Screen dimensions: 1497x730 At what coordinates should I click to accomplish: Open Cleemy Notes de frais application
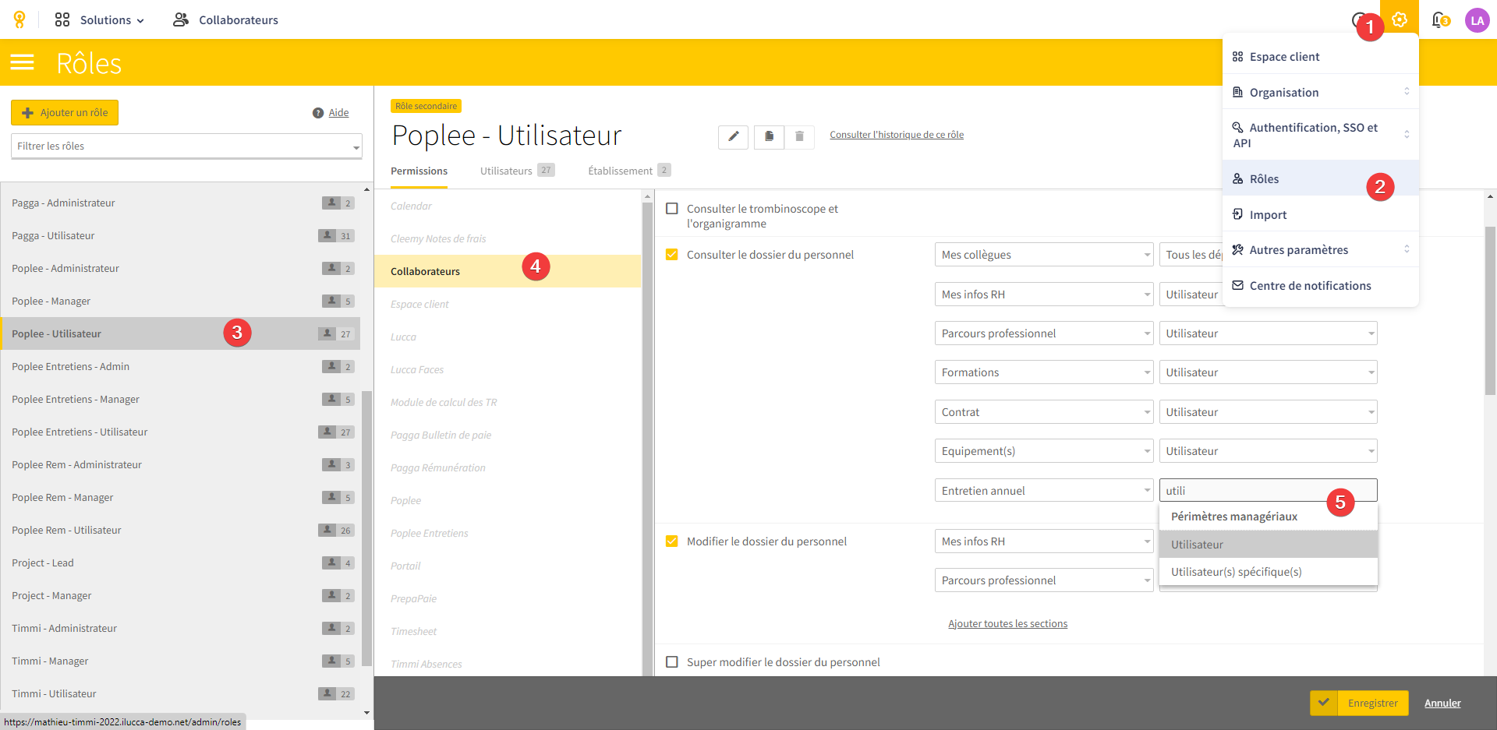[508, 238]
